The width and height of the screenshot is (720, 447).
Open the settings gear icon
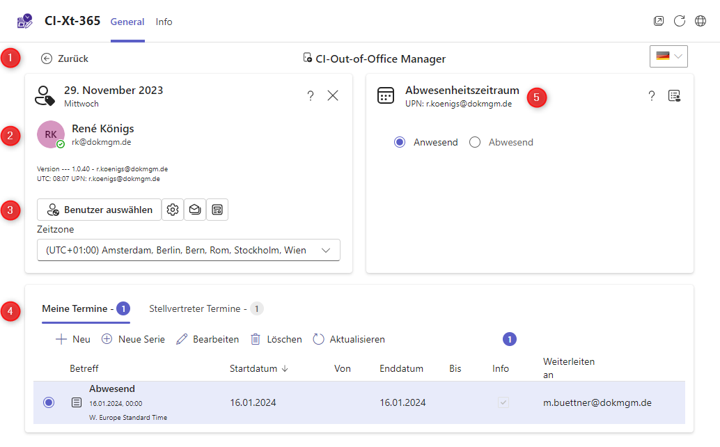(173, 210)
